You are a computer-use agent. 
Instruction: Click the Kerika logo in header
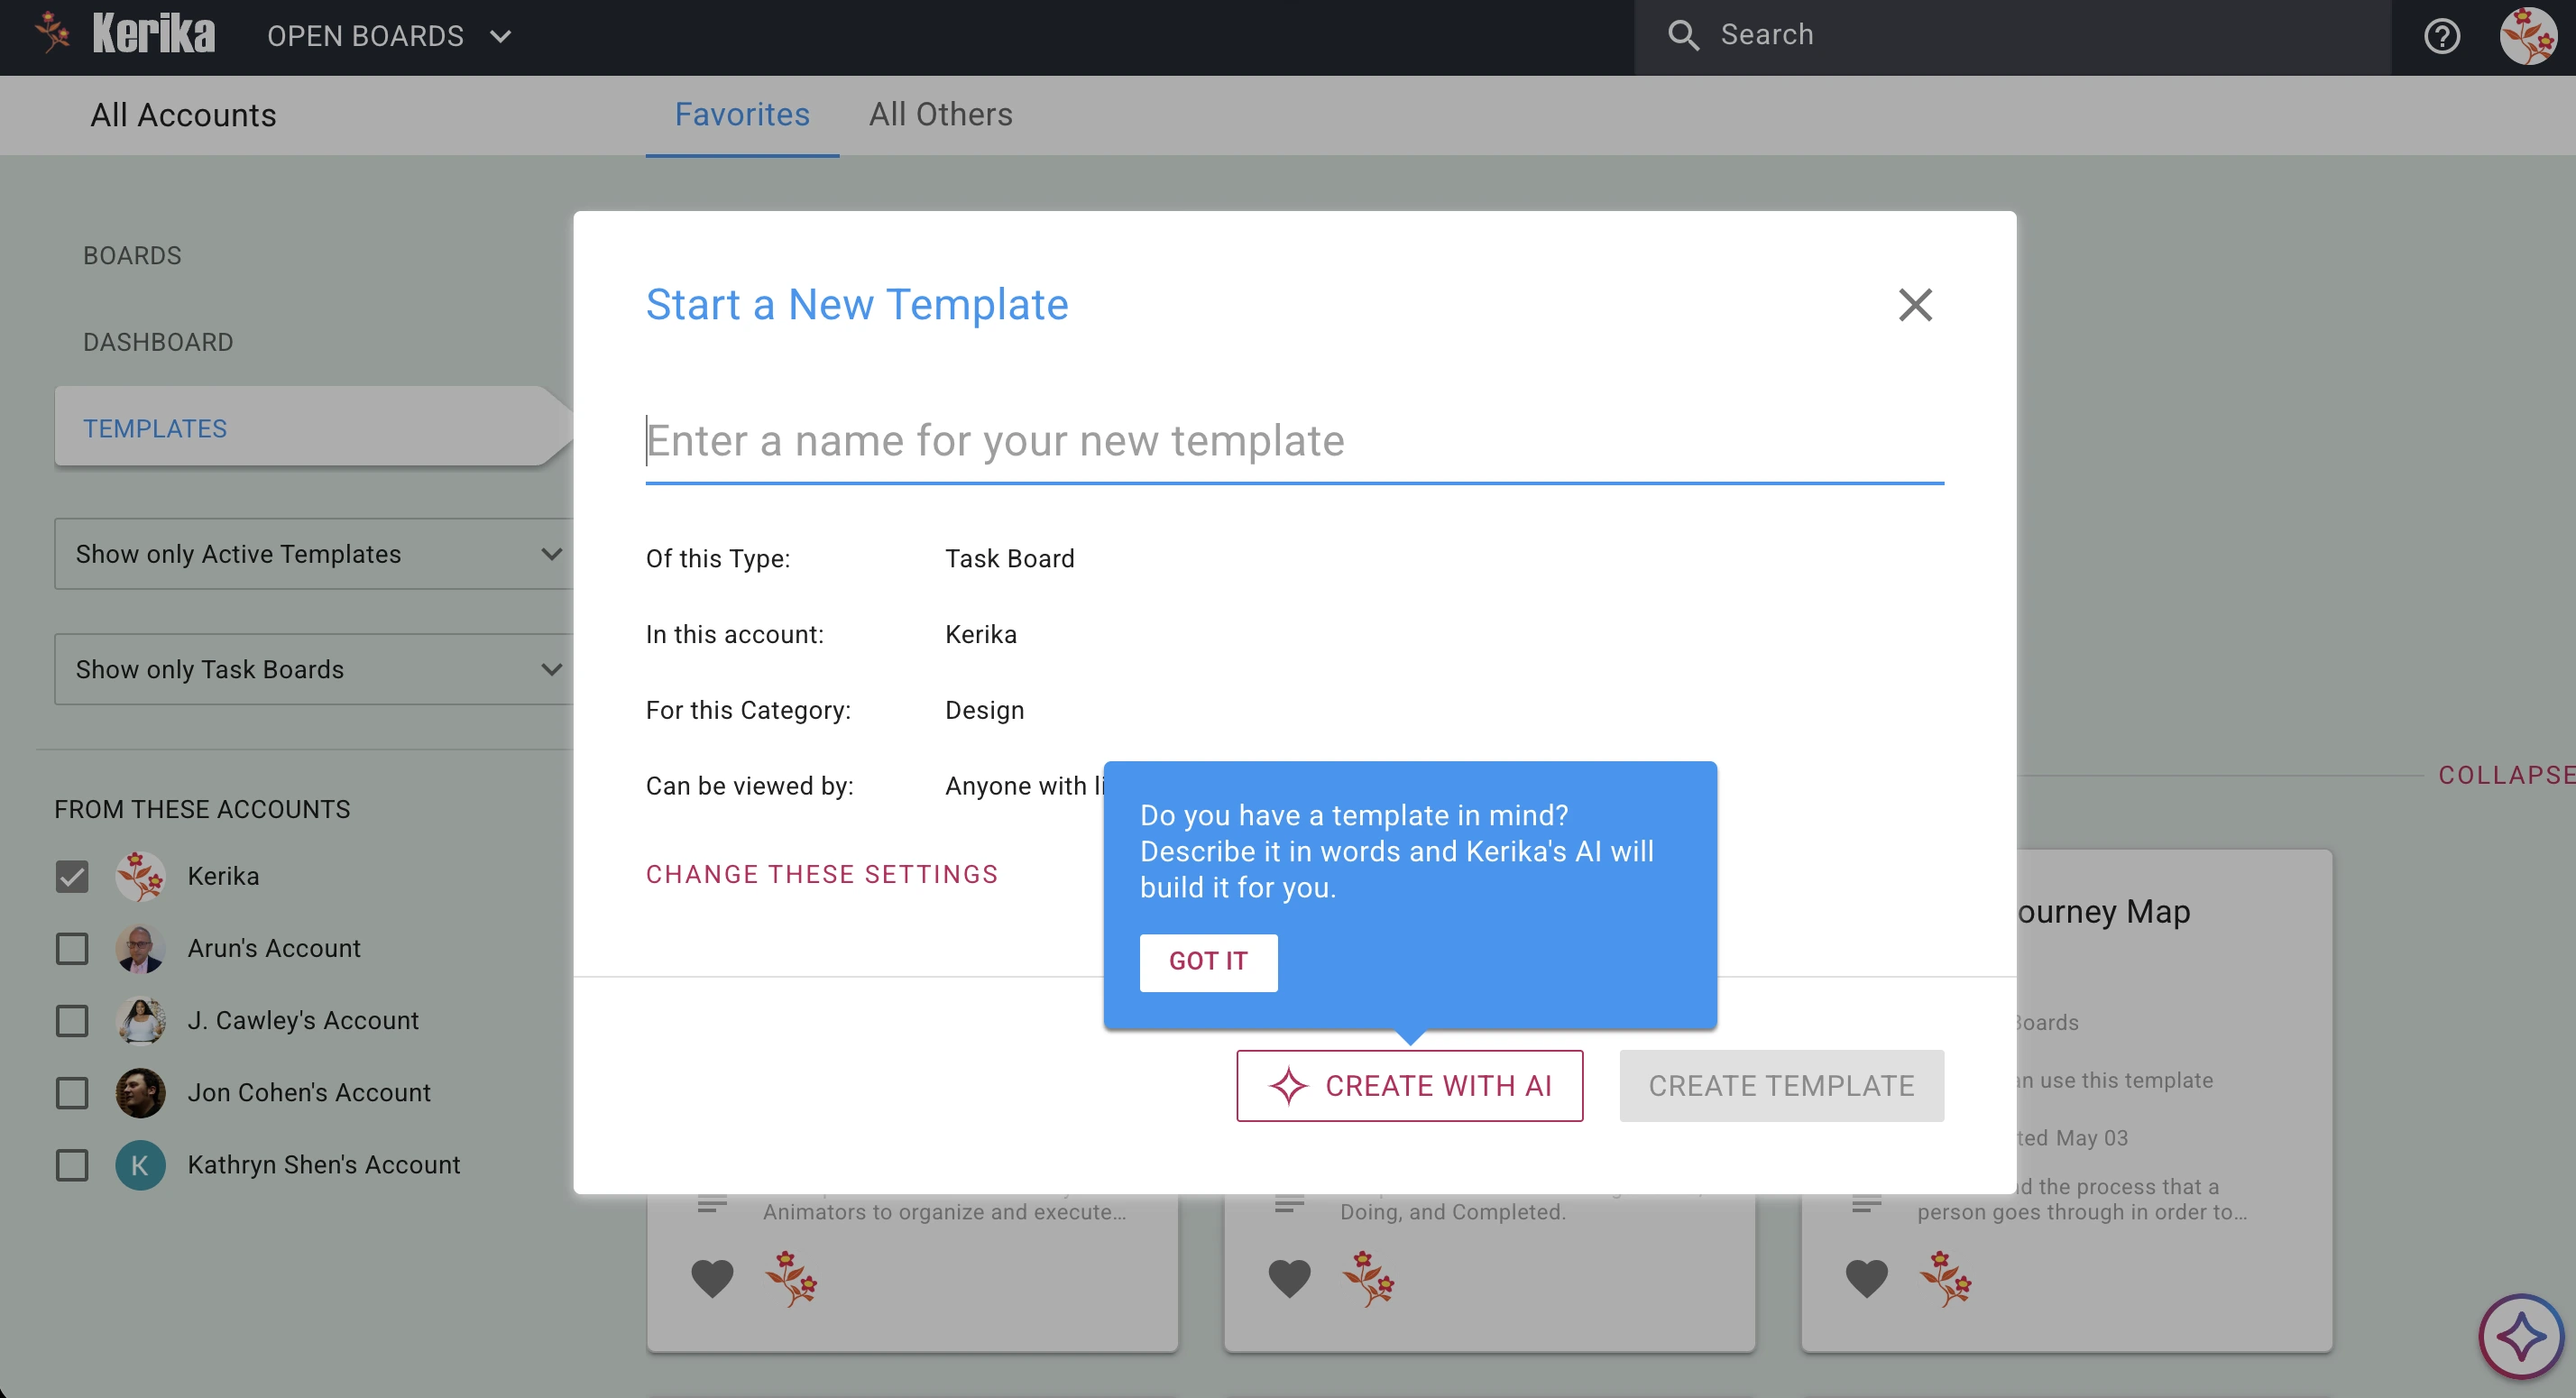[125, 35]
